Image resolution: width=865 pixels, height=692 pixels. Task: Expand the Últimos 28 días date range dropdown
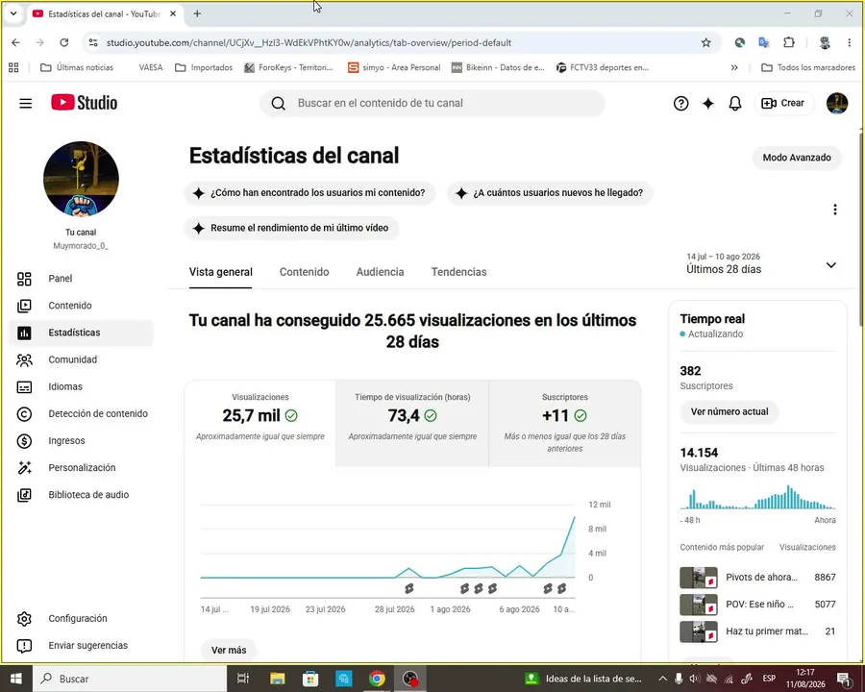[x=830, y=265]
